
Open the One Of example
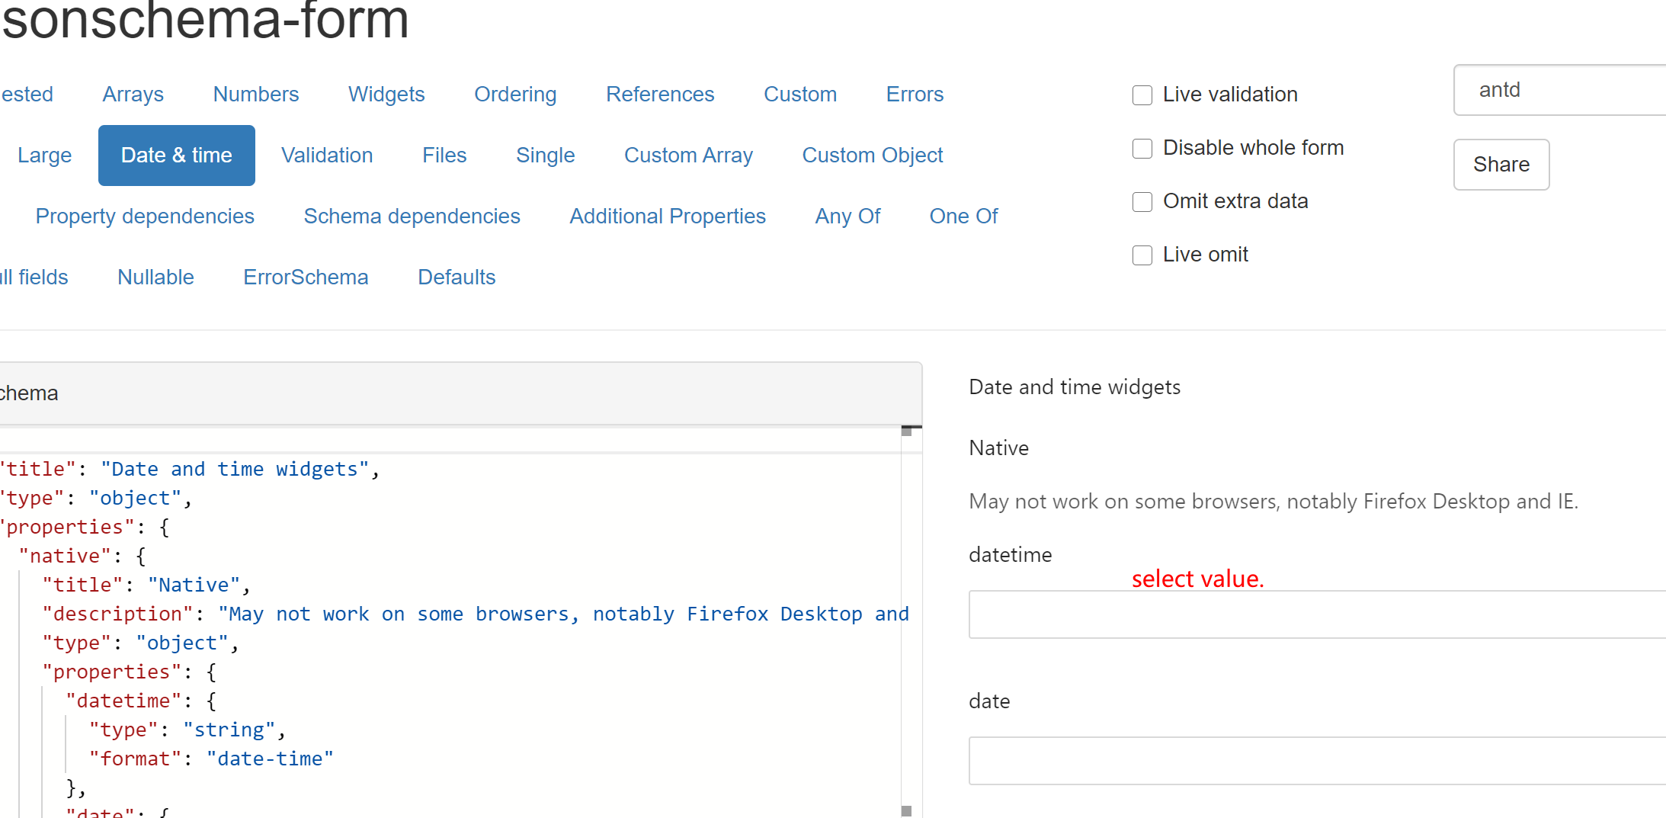click(x=963, y=216)
